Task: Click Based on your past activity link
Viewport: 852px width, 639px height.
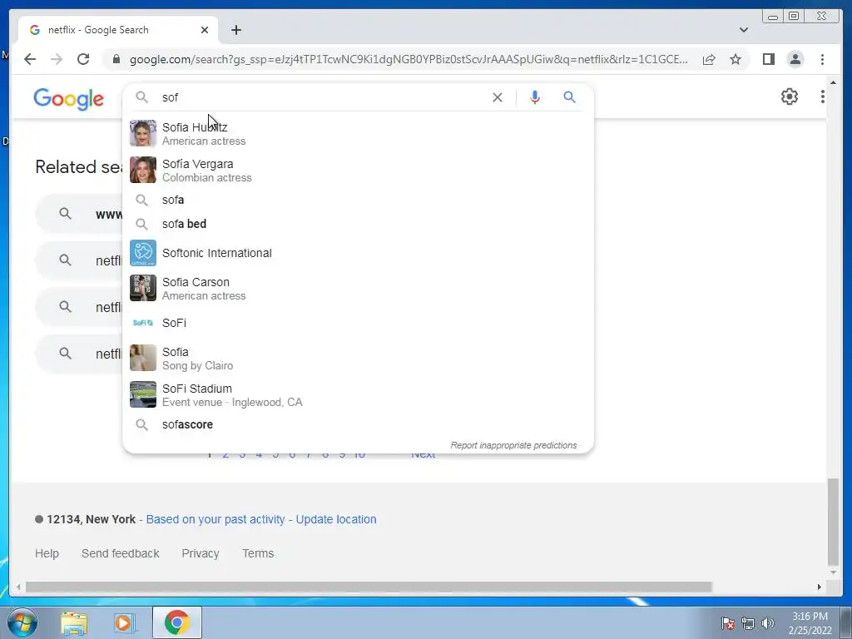Action: coord(215,519)
